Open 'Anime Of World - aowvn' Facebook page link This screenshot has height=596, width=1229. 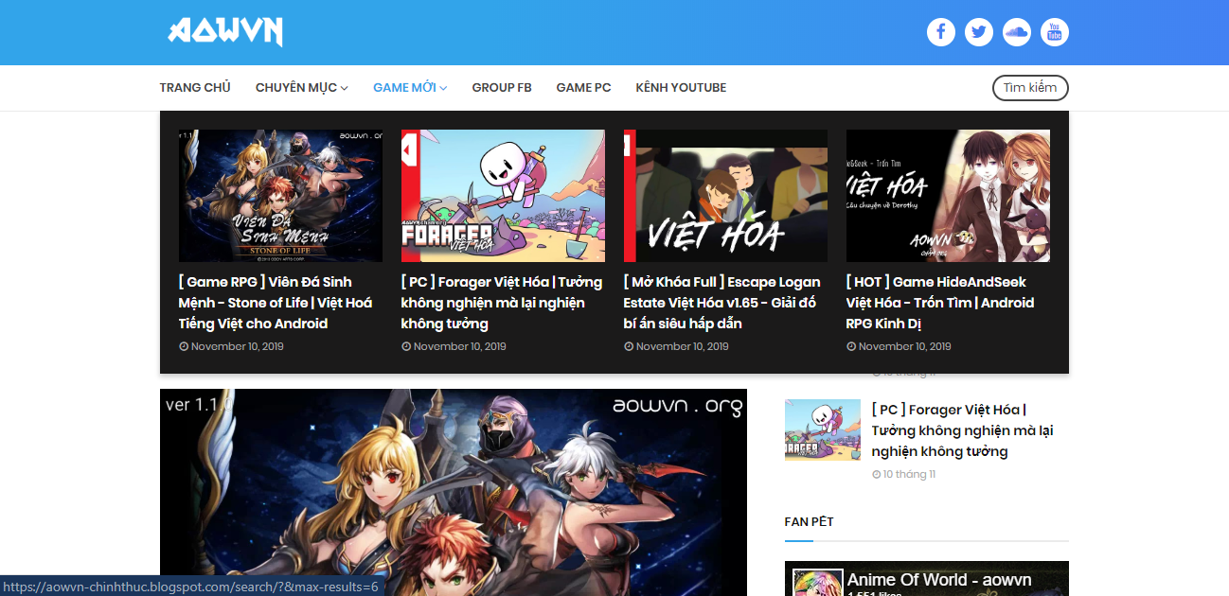tap(939, 580)
